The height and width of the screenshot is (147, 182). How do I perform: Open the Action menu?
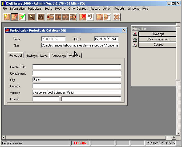107,9
